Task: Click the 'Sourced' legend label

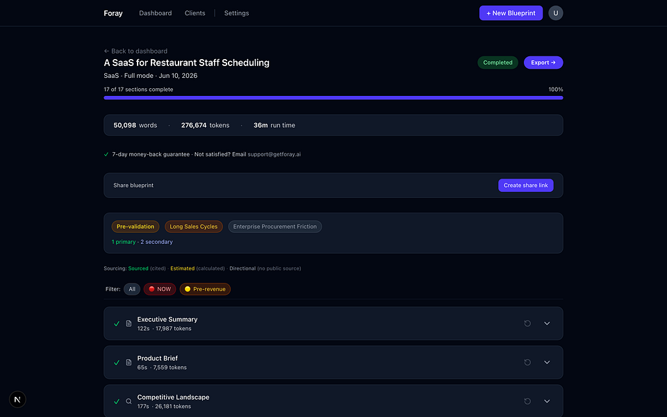Action: tap(138, 268)
